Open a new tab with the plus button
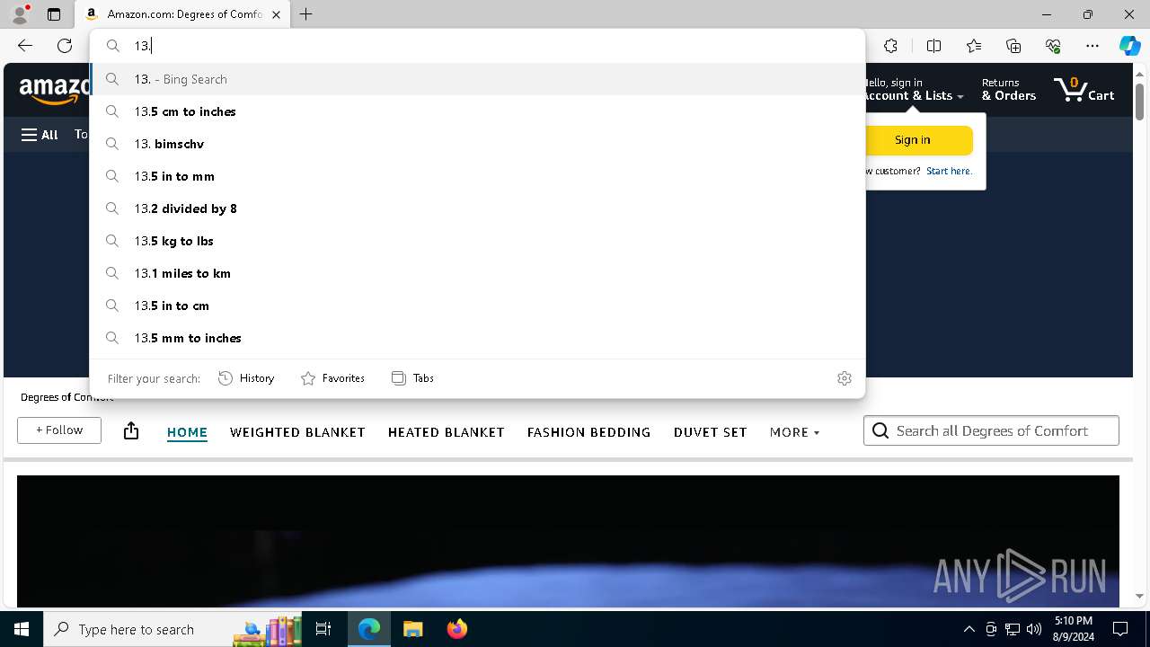The height and width of the screenshot is (647, 1150). tap(305, 14)
